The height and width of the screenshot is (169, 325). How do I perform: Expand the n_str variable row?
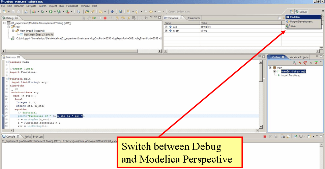click(166, 31)
